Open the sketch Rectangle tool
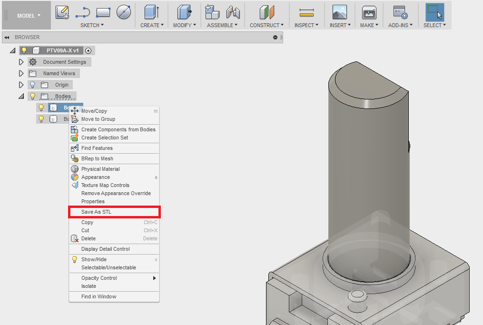 pyautogui.click(x=103, y=12)
